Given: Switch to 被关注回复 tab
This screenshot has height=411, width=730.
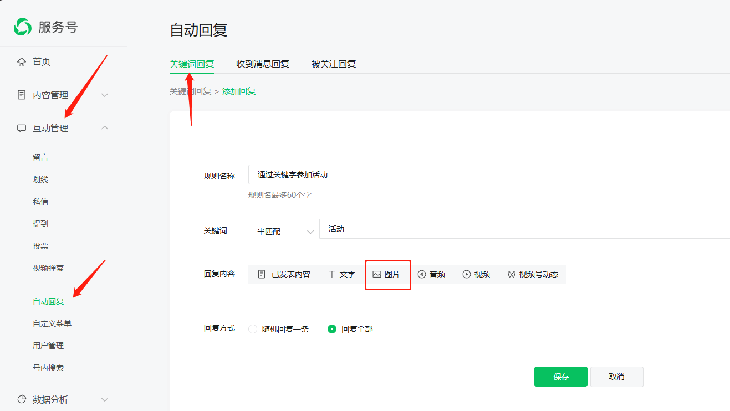Looking at the screenshot, I should (334, 64).
